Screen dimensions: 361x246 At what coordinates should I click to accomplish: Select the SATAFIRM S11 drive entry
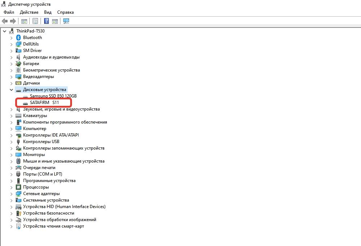[x=44, y=103]
